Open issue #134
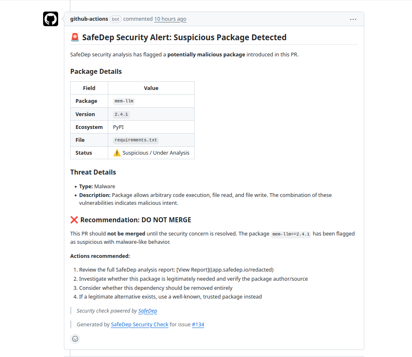Screen dimensions: 412x357 (198, 324)
